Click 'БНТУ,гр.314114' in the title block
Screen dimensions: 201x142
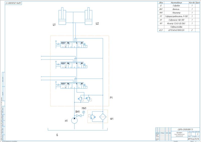pos(193,139)
